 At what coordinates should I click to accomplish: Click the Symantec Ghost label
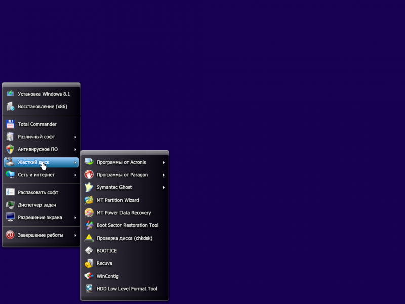(114, 187)
